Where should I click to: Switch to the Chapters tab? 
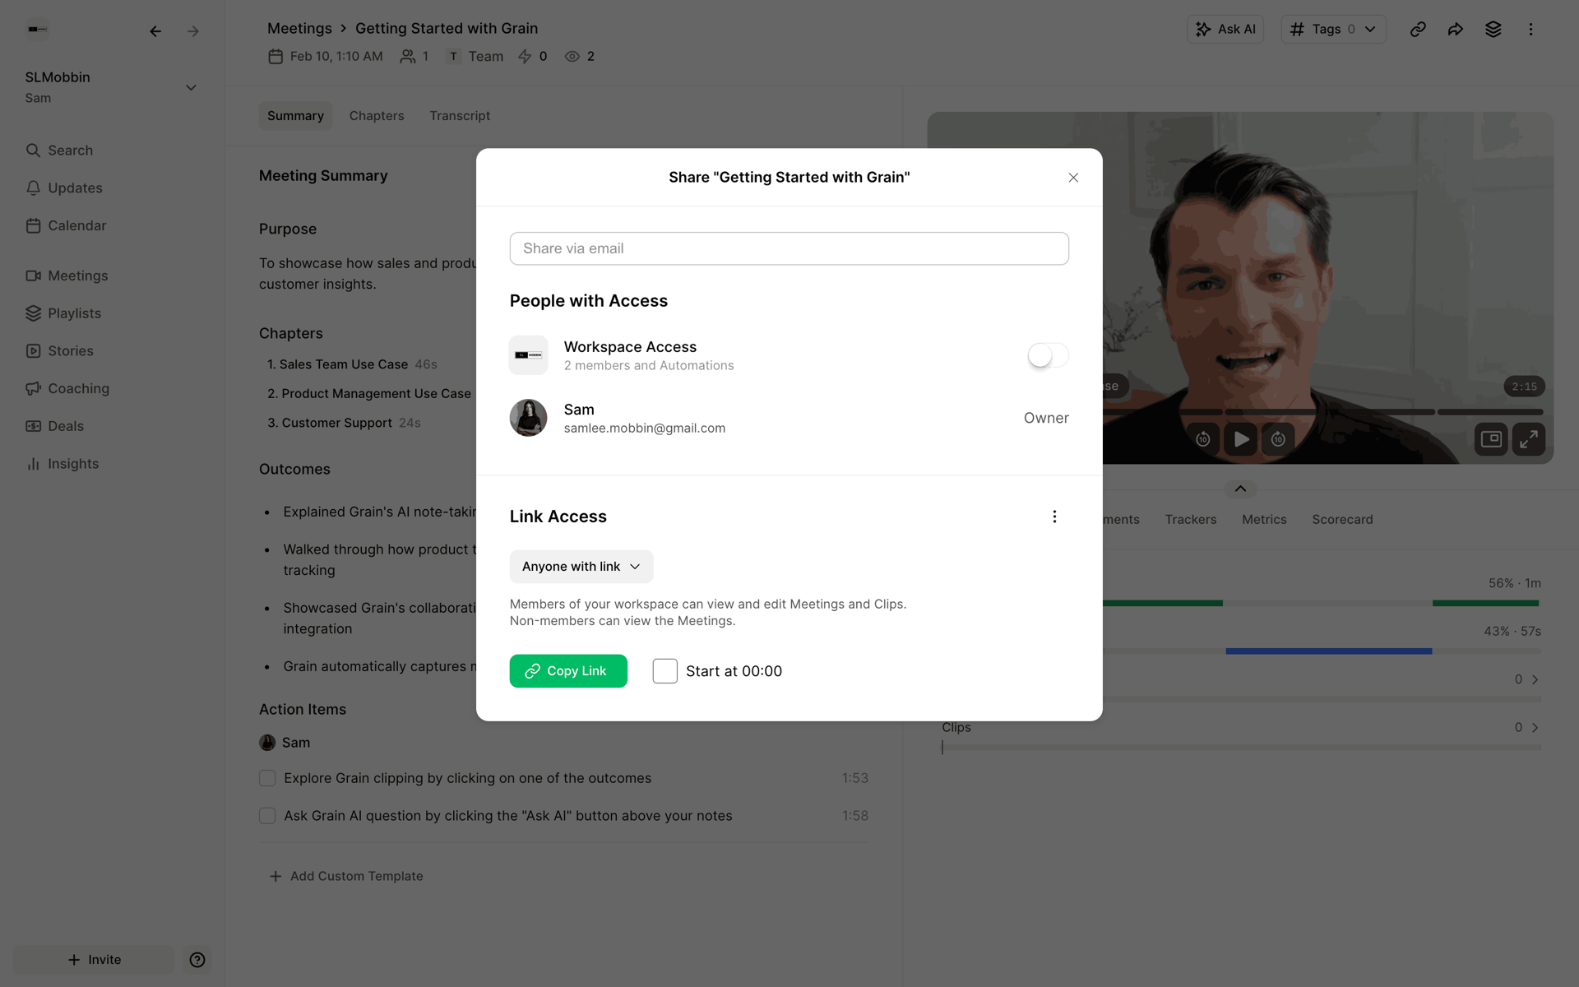coord(377,116)
